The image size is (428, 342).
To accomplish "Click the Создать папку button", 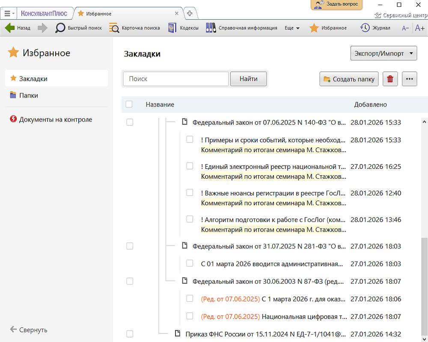I will coord(349,79).
